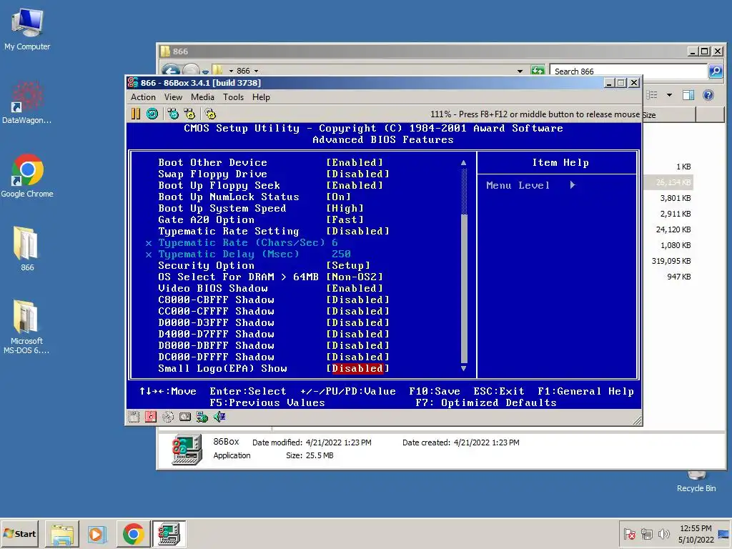This screenshot has height=549, width=732.
Task: Sort by the Size column header
Action: coord(668,114)
